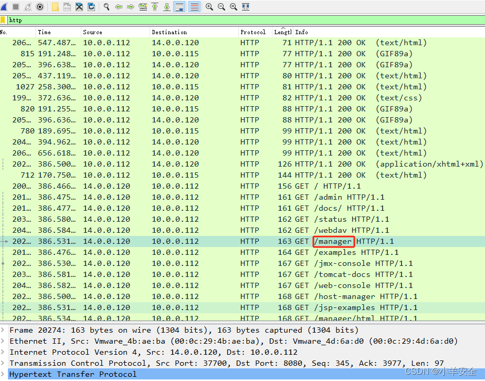The image size is (485, 381).
Task: Click the navigate forward green arrow
Action: (130, 6)
